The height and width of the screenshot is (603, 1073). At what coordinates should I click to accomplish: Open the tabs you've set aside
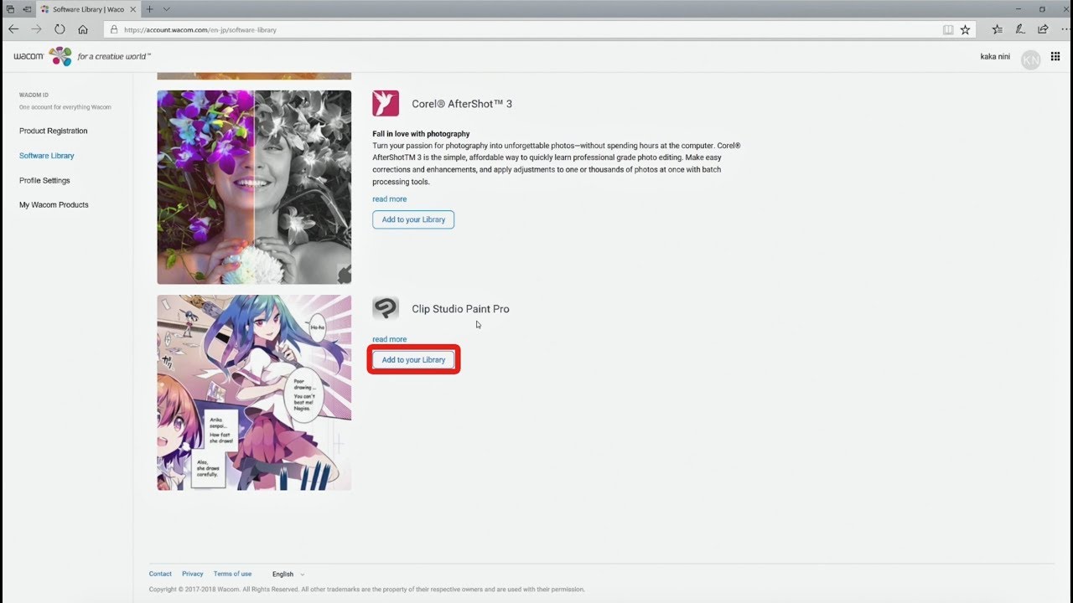10,8
